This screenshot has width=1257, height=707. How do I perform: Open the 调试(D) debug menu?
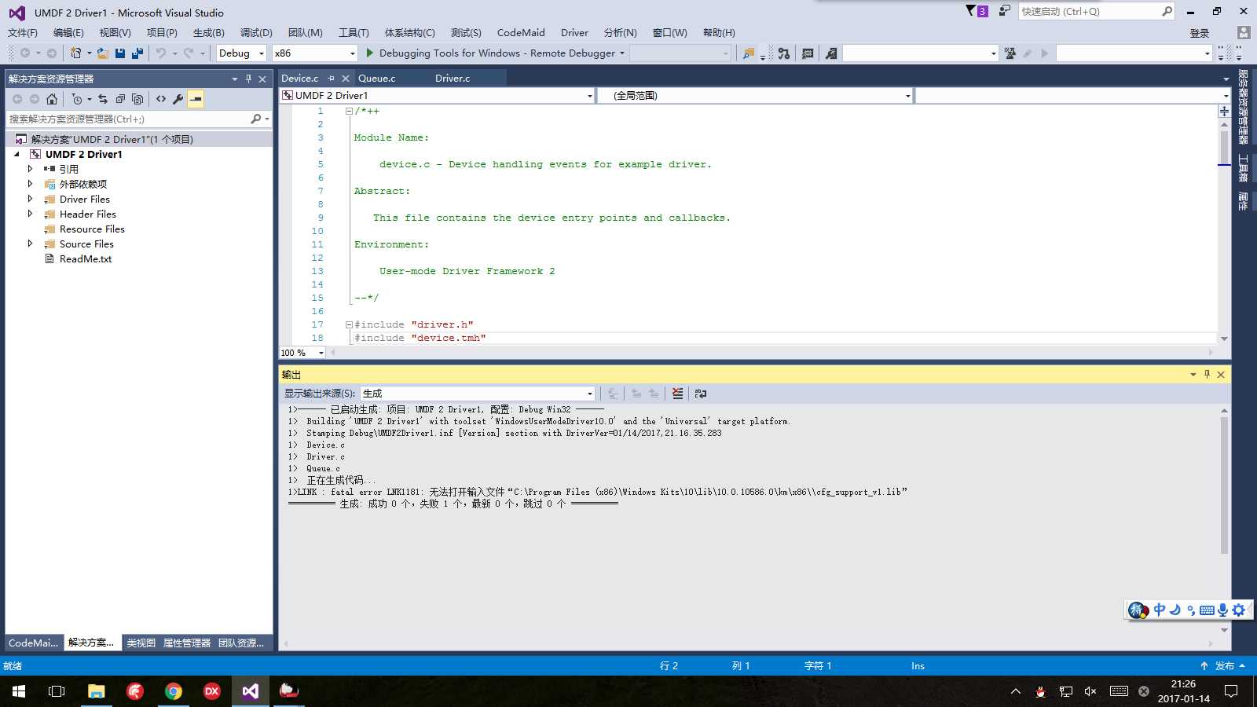click(x=256, y=33)
